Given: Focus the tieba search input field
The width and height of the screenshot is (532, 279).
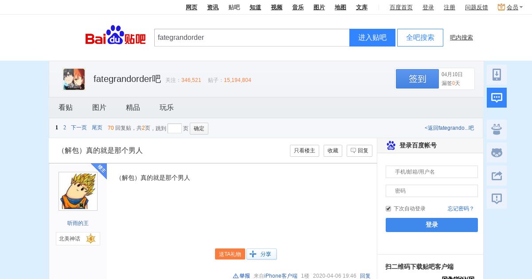Looking at the screenshot, I should click(252, 38).
